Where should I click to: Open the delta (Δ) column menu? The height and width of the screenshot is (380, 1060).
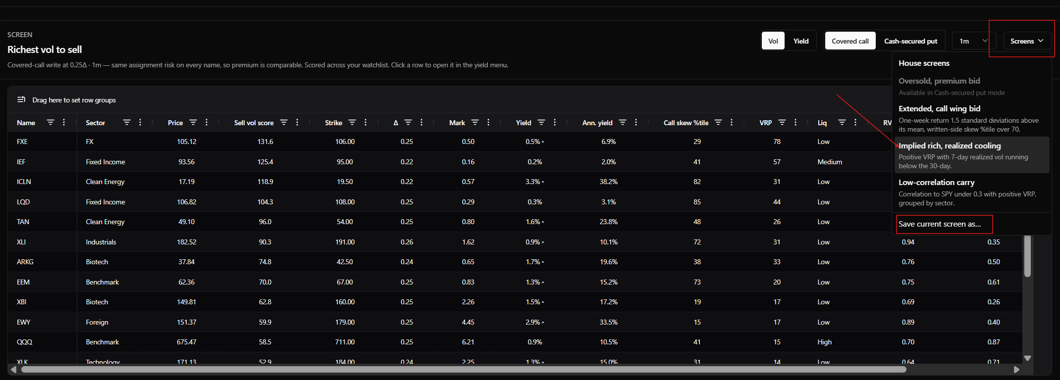coord(422,122)
